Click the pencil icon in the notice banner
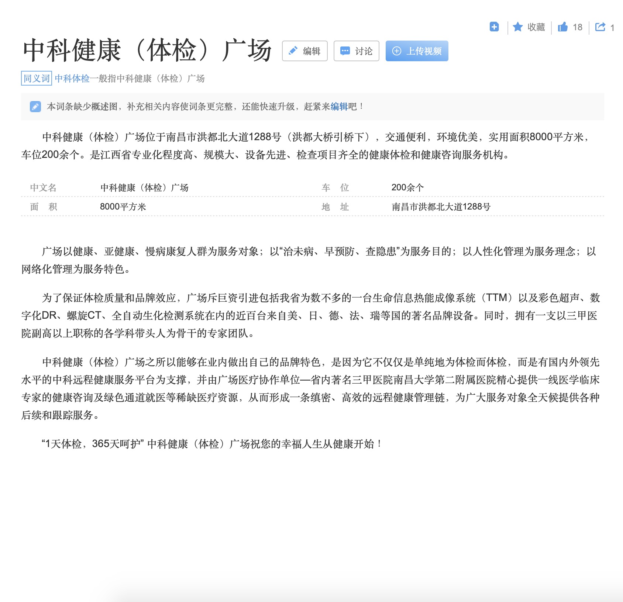 pyautogui.click(x=35, y=107)
